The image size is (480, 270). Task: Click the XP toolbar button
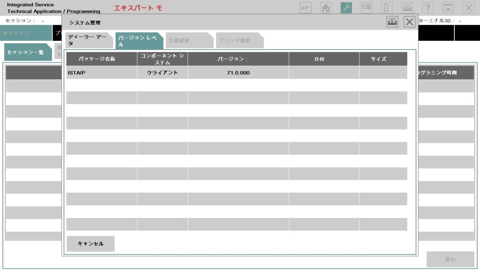click(x=305, y=7)
